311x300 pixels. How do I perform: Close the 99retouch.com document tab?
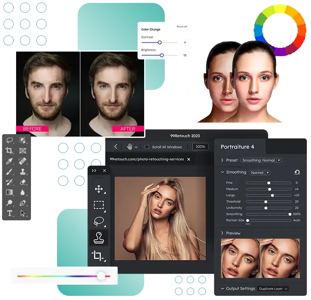189,159
